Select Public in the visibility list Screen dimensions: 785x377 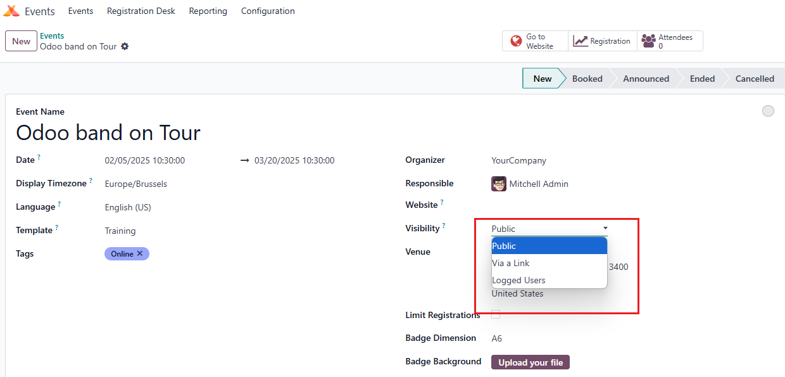[x=549, y=246]
